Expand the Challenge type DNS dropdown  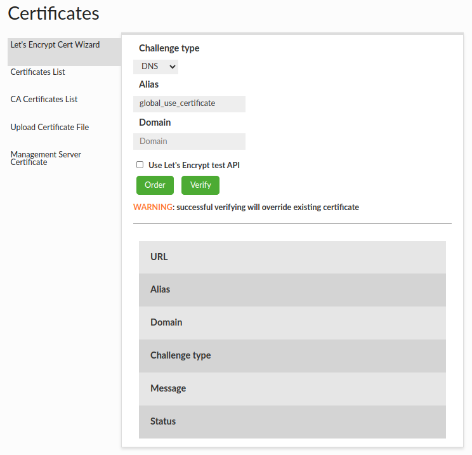point(156,67)
